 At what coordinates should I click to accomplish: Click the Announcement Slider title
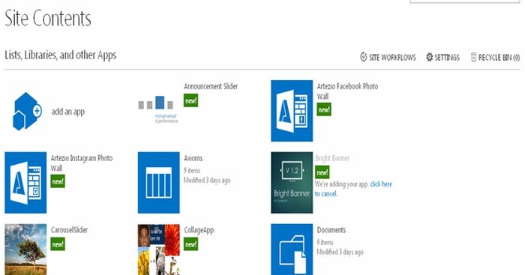[211, 86]
